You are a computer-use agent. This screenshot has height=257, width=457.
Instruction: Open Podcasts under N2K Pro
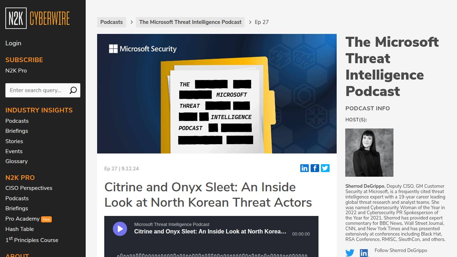click(17, 198)
